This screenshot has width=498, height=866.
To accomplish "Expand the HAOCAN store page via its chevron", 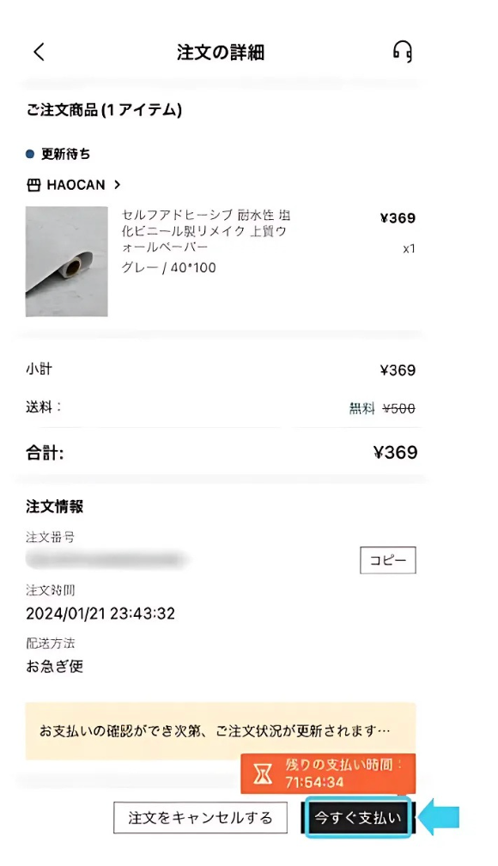I will pos(118,184).
